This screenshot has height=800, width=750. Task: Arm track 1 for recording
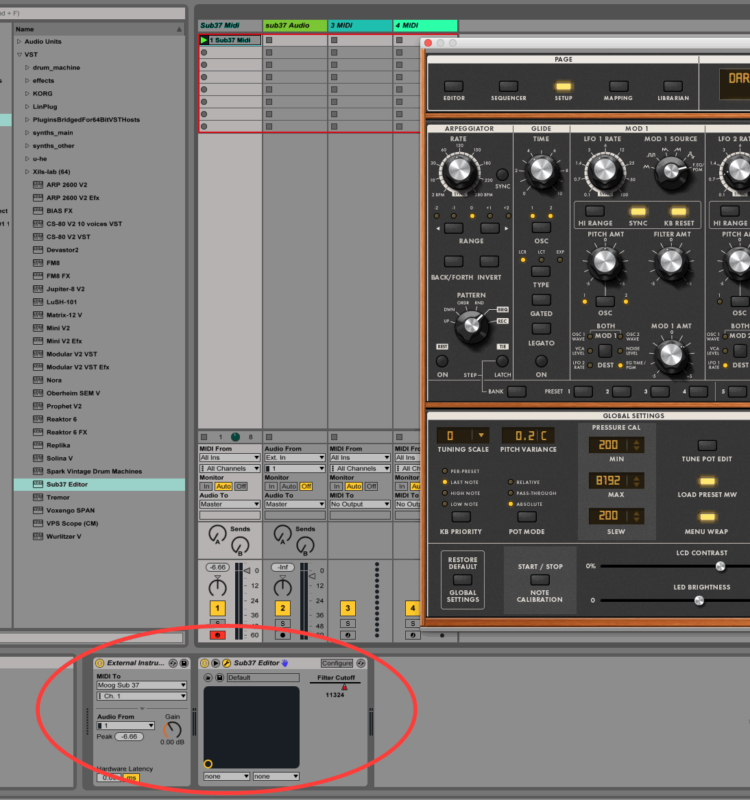click(217, 635)
